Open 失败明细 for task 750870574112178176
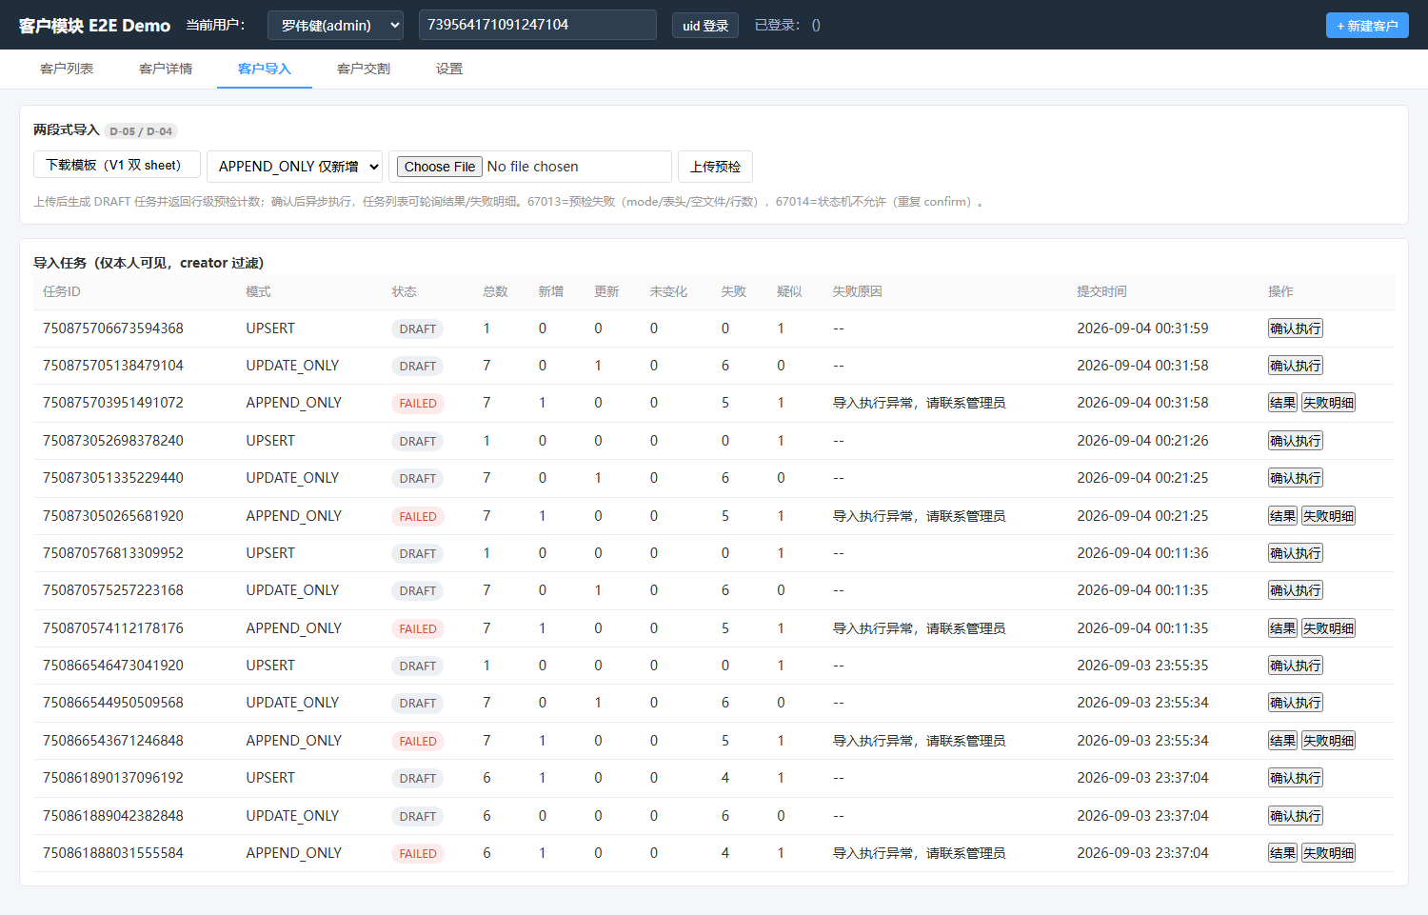 pyautogui.click(x=1328, y=628)
